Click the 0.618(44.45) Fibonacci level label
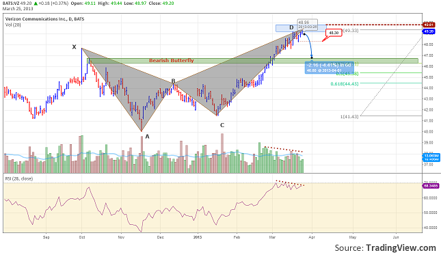This screenshot has height=257, width=441. tap(345, 84)
